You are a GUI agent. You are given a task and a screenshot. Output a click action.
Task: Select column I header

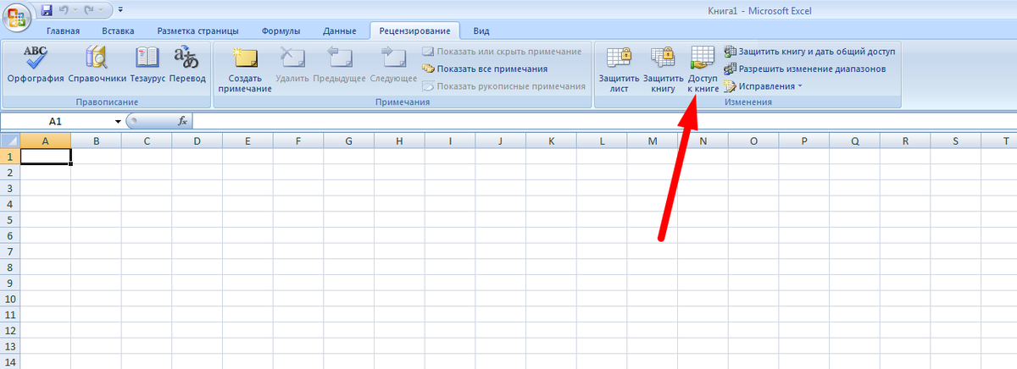pos(450,141)
